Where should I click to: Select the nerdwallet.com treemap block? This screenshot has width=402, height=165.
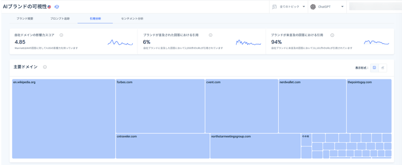[312, 106]
